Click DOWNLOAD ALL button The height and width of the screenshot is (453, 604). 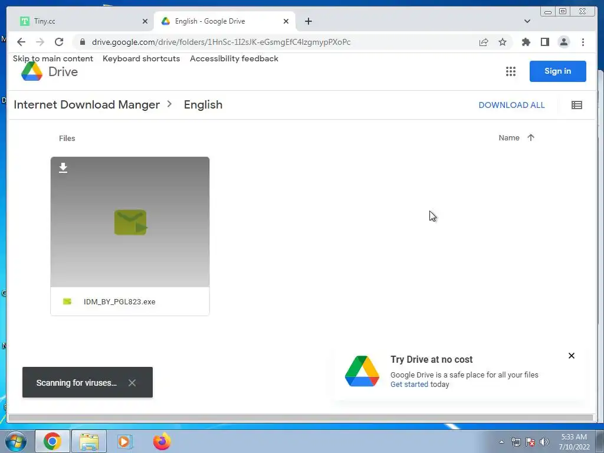[x=511, y=105]
